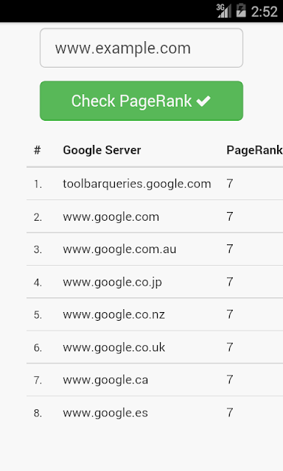Screen dimensions: 283x471
Task: Select the www.google.com server row
Action: tap(155, 216)
